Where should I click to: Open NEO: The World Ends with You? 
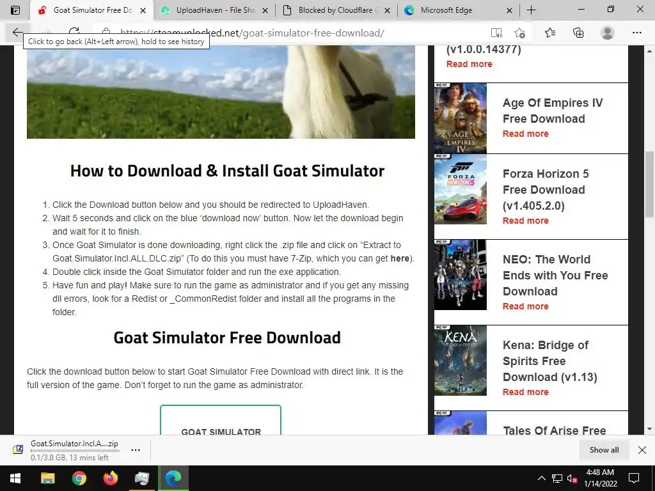[555, 275]
